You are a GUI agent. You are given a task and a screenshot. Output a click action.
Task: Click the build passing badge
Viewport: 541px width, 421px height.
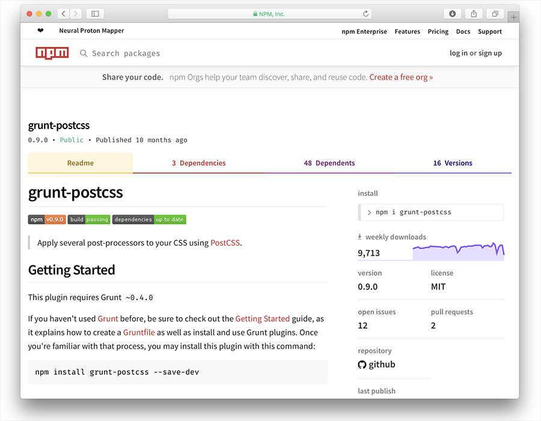89,220
